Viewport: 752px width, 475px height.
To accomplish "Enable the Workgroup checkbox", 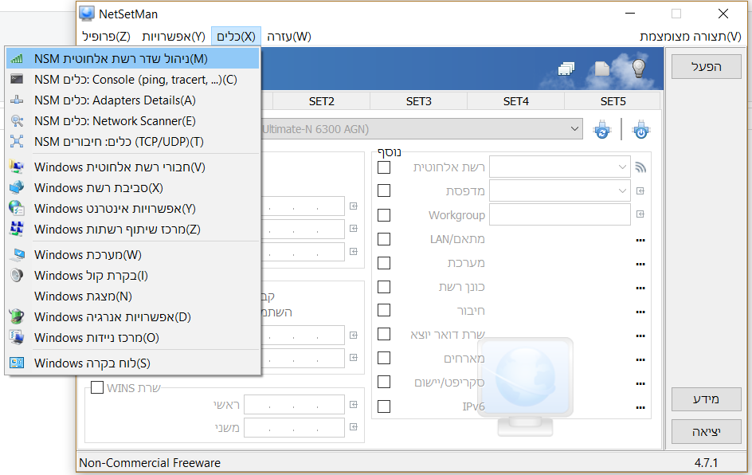I will tap(384, 215).
